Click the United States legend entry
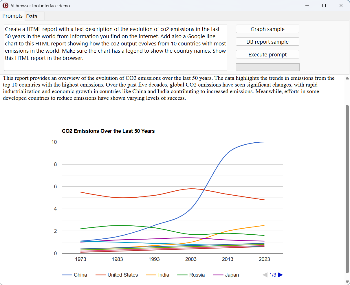The width and height of the screenshot is (350, 285). coord(122,275)
